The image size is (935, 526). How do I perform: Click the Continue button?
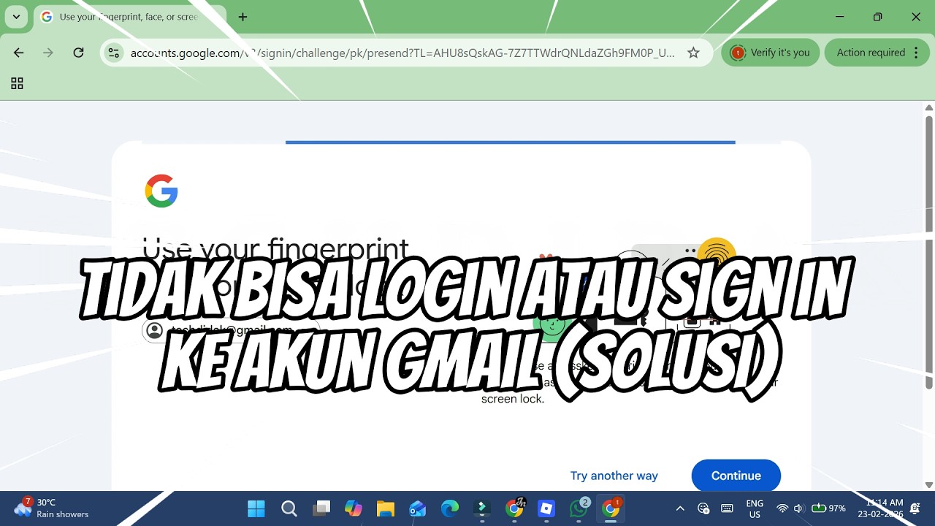coord(736,476)
